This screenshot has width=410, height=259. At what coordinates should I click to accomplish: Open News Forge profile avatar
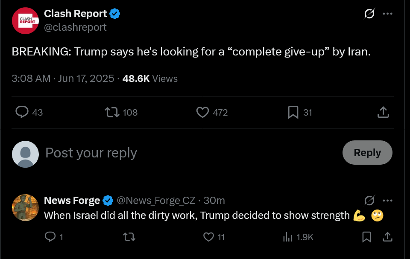tap(25, 207)
